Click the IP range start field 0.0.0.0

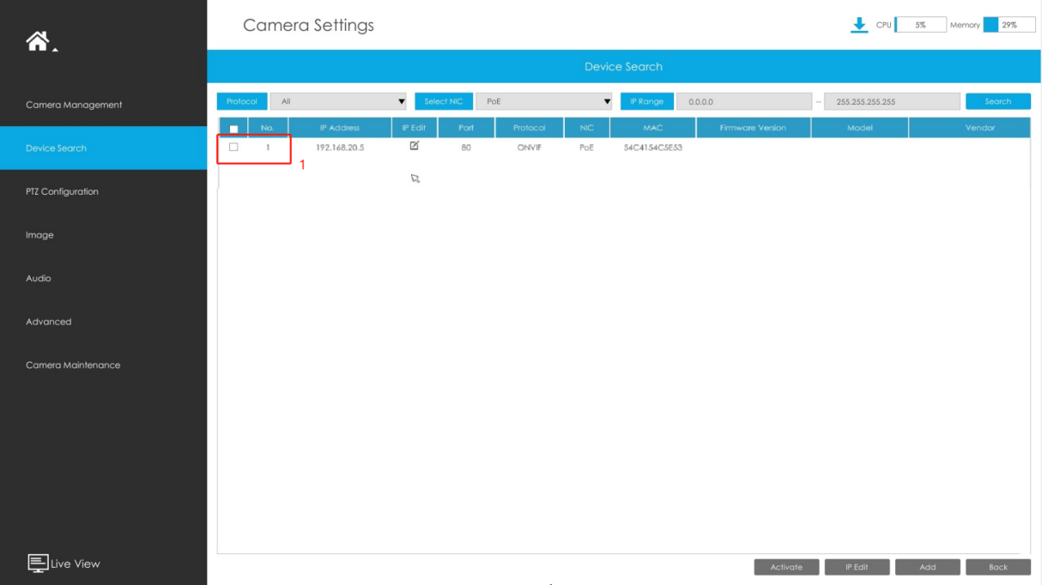pyautogui.click(x=743, y=101)
